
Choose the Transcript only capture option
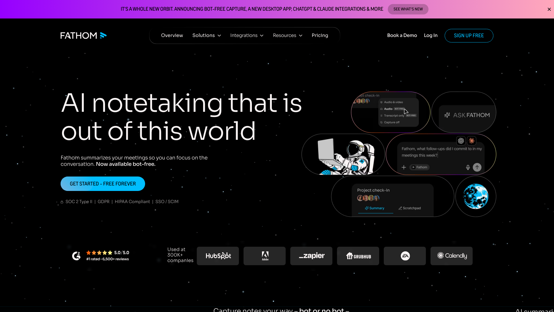(x=398, y=116)
